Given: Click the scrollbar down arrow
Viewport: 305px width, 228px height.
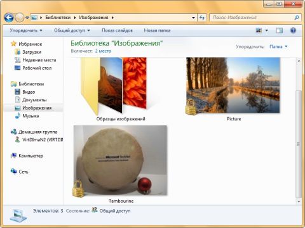Looking at the screenshot, I should point(299,201).
